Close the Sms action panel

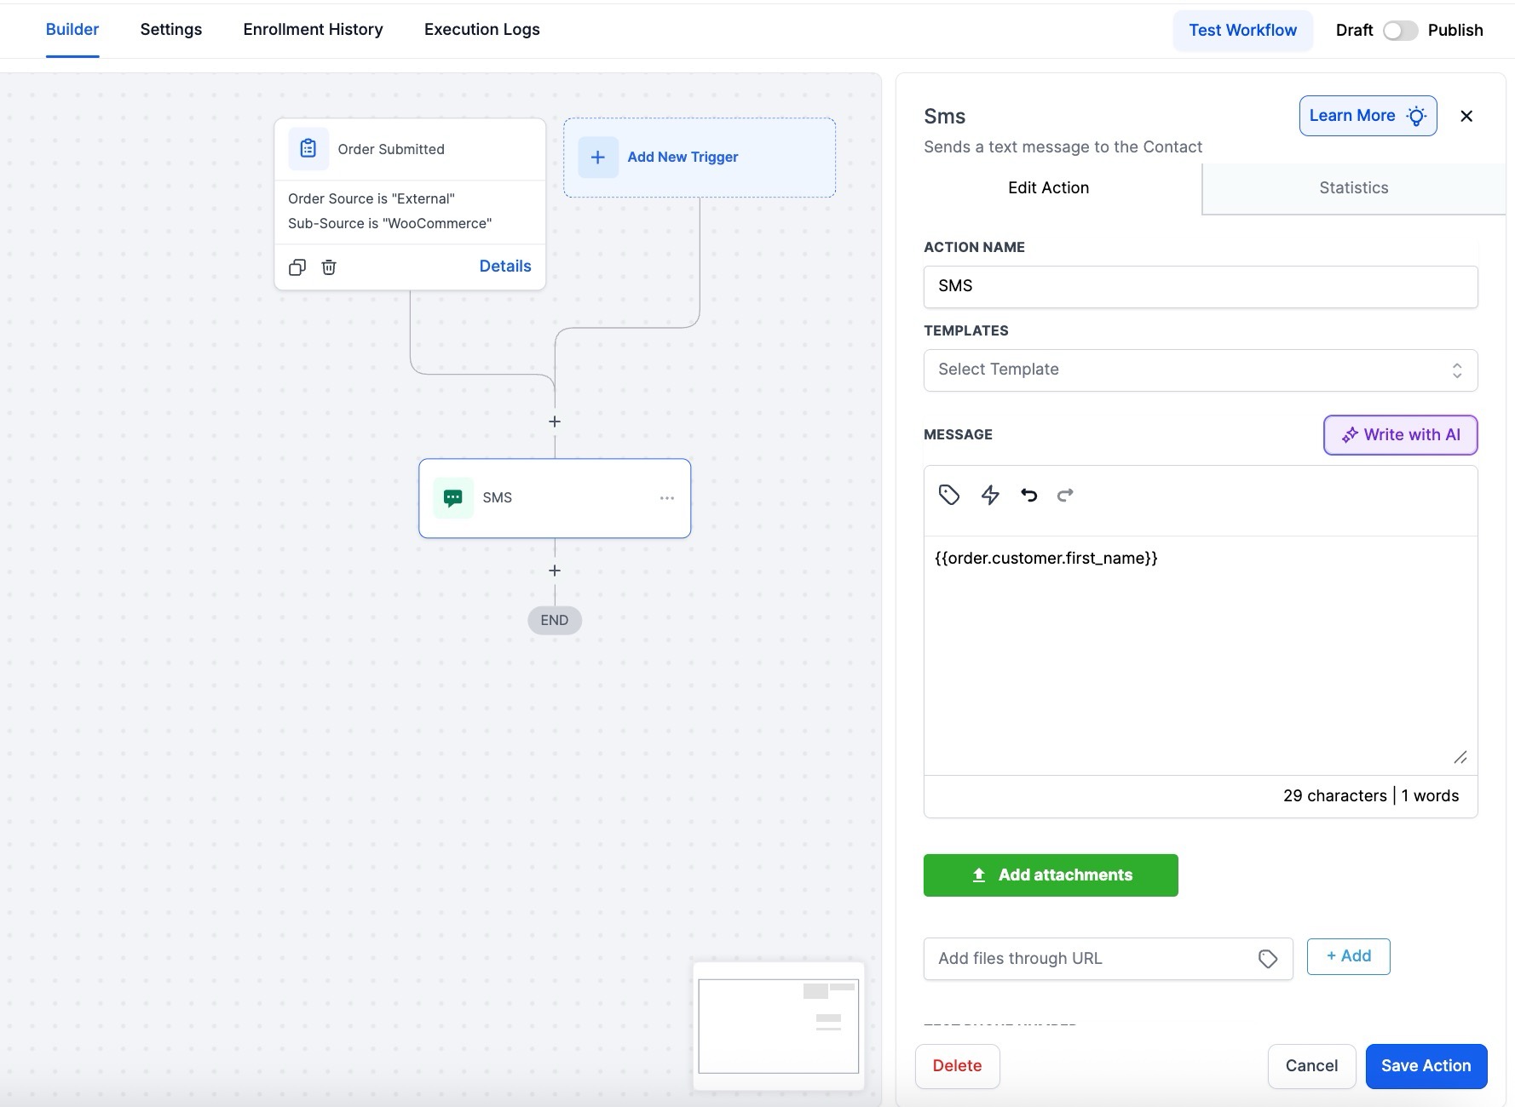(x=1466, y=117)
